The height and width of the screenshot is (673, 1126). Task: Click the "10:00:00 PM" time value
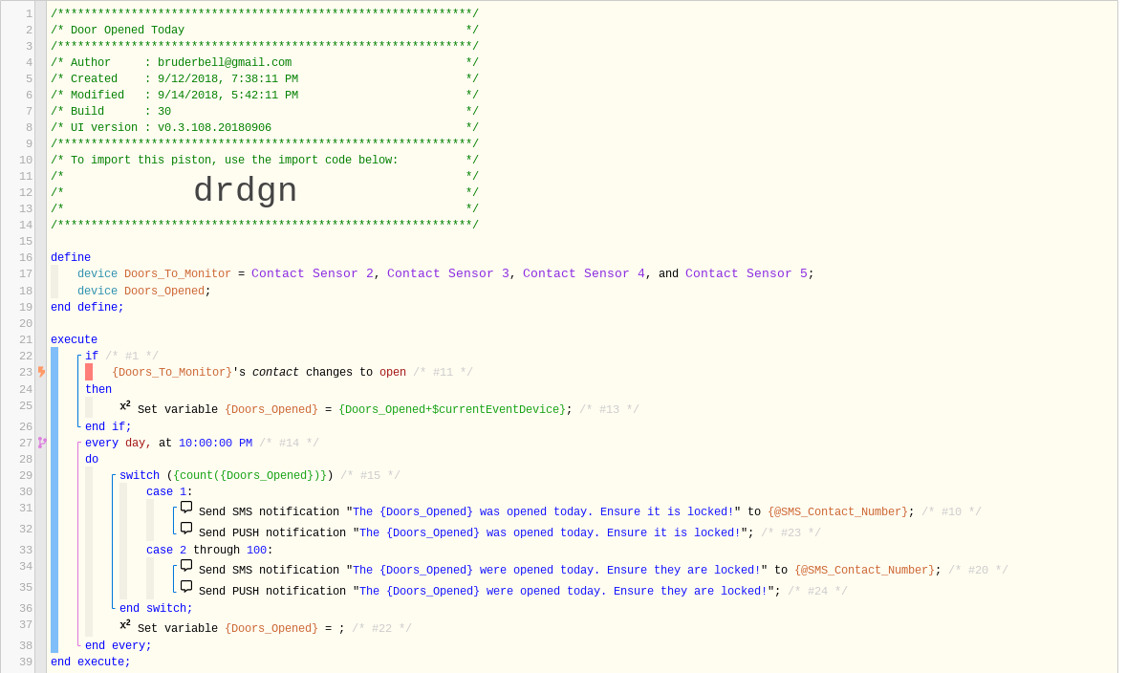[x=215, y=444]
